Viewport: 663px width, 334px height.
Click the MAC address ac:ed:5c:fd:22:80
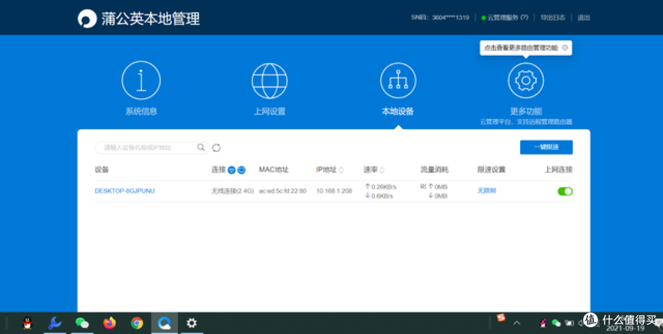(282, 191)
